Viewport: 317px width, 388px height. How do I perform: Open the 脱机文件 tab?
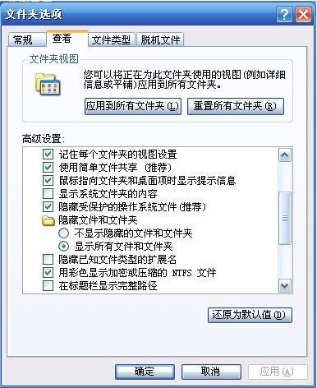click(x=160, y=40)
